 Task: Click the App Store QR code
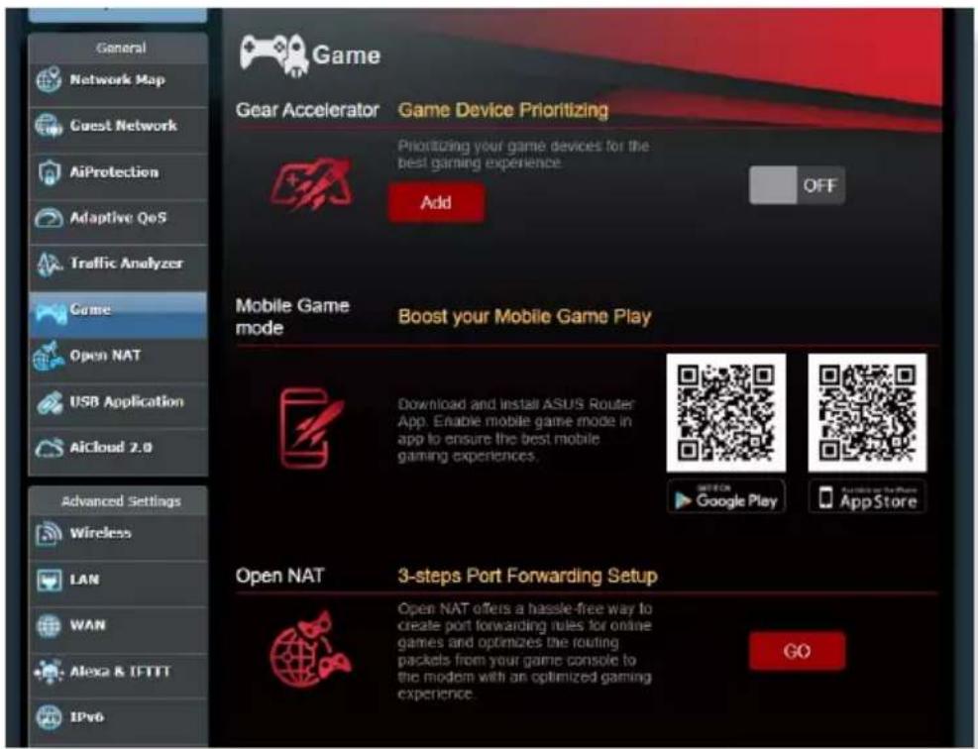867,413
